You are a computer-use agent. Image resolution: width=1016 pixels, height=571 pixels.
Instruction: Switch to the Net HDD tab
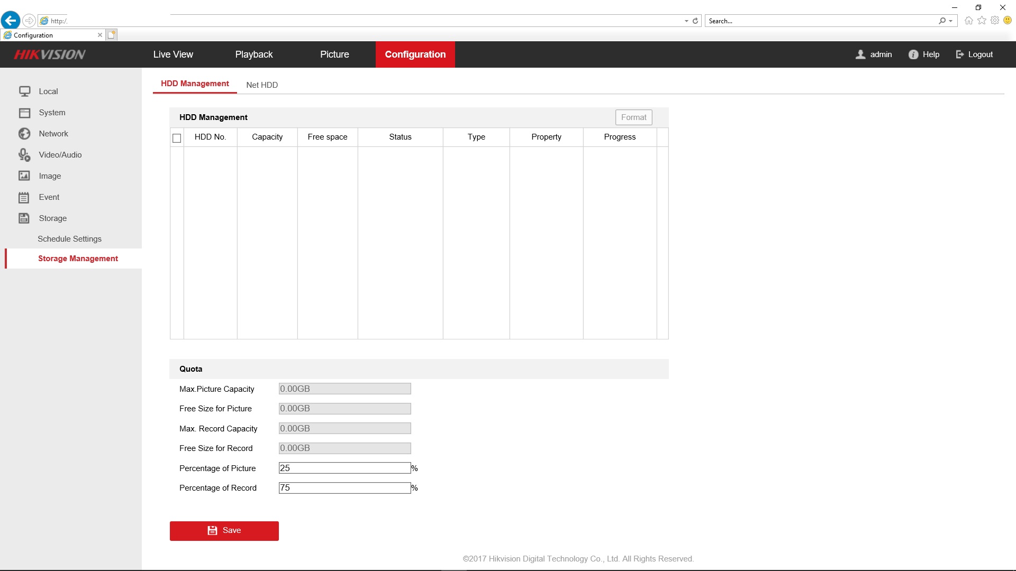click(262, 85)
